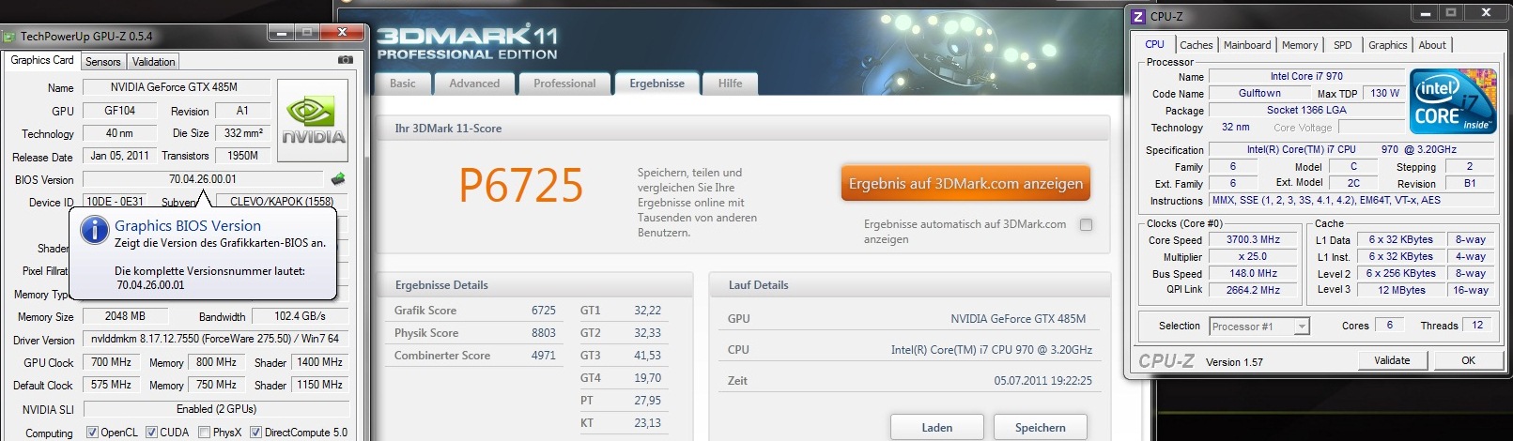Screen dimensions: 1513x441
Task: Click the Grafik Score row value 6725
Action: point(544,311)
